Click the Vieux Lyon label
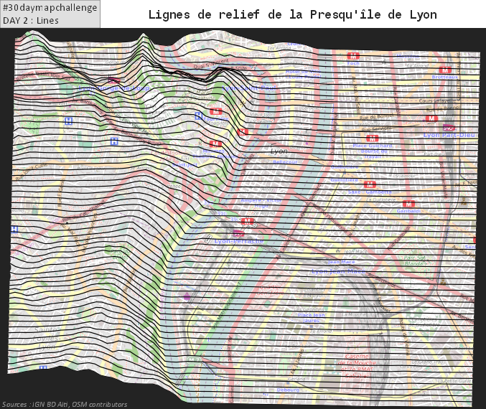 262,114
